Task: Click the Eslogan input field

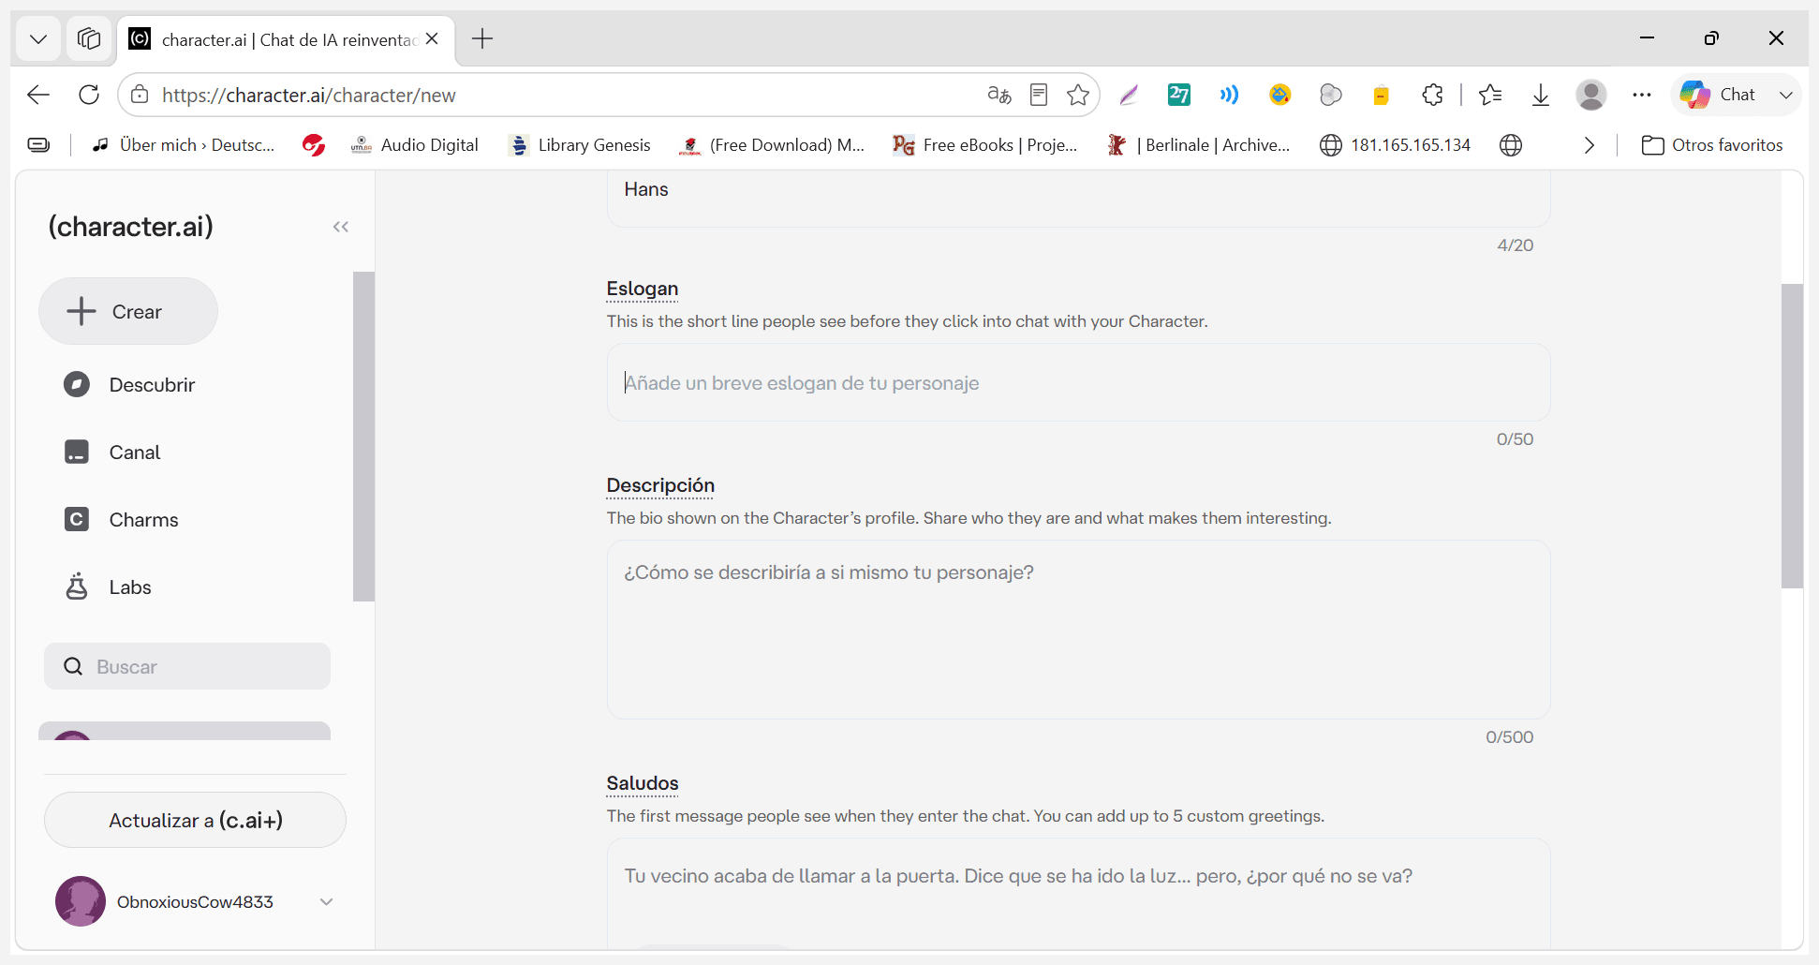Action: tap(1078, 382)
